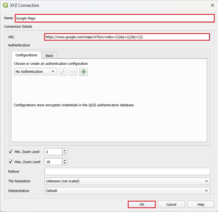
Task: Switch to the Basic authentication tab
Action: pyautogui.click(x=50, y=55)
